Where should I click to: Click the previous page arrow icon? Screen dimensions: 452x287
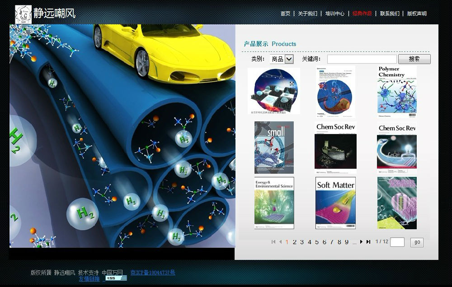pos(280,242)
